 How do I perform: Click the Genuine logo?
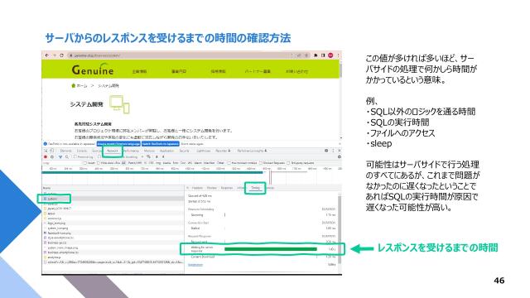point(93,70)
